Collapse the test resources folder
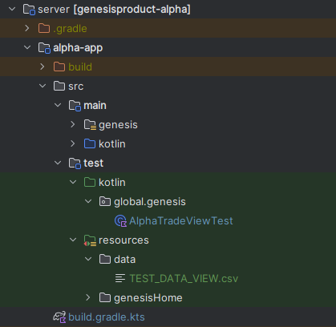 tap(73, 240)
